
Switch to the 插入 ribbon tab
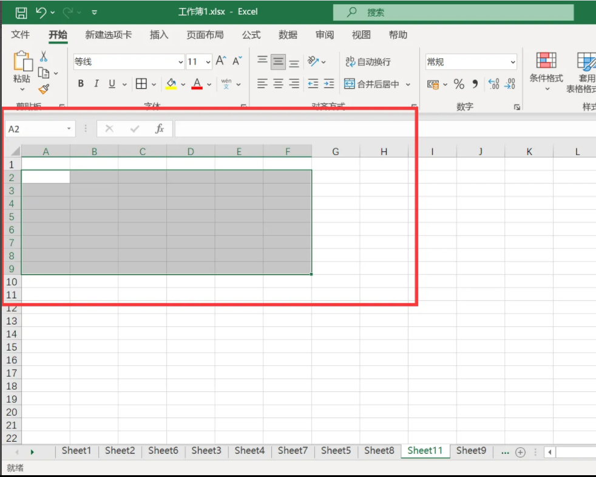[159, 35]
